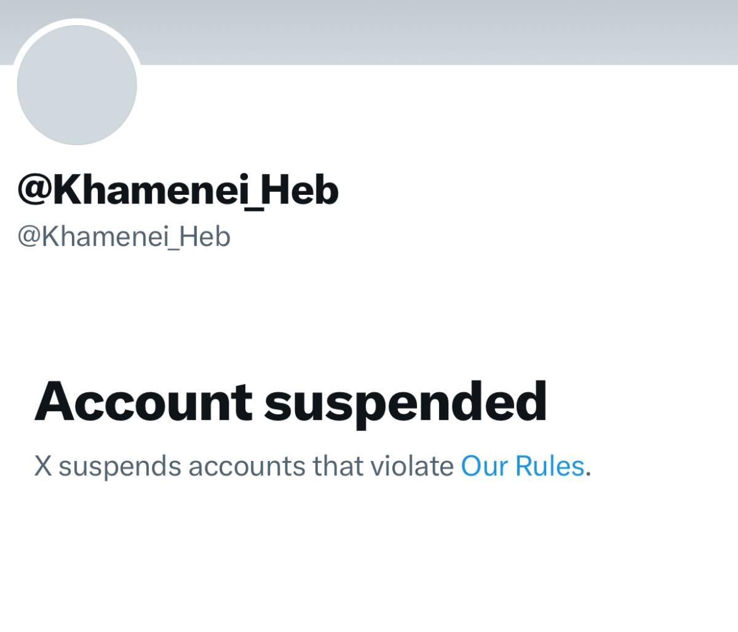The height and width of the screenshot is (632, 738).
Task: Click the @ symbol in the gray handle
Action: 29,237
